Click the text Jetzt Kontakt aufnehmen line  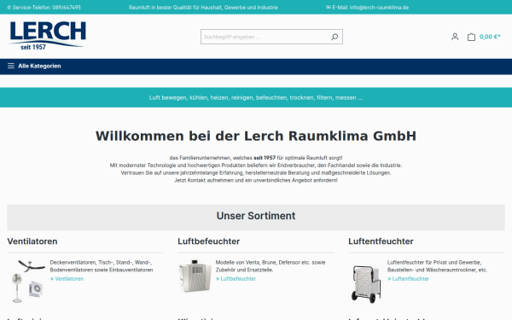[x=256, y=180]
